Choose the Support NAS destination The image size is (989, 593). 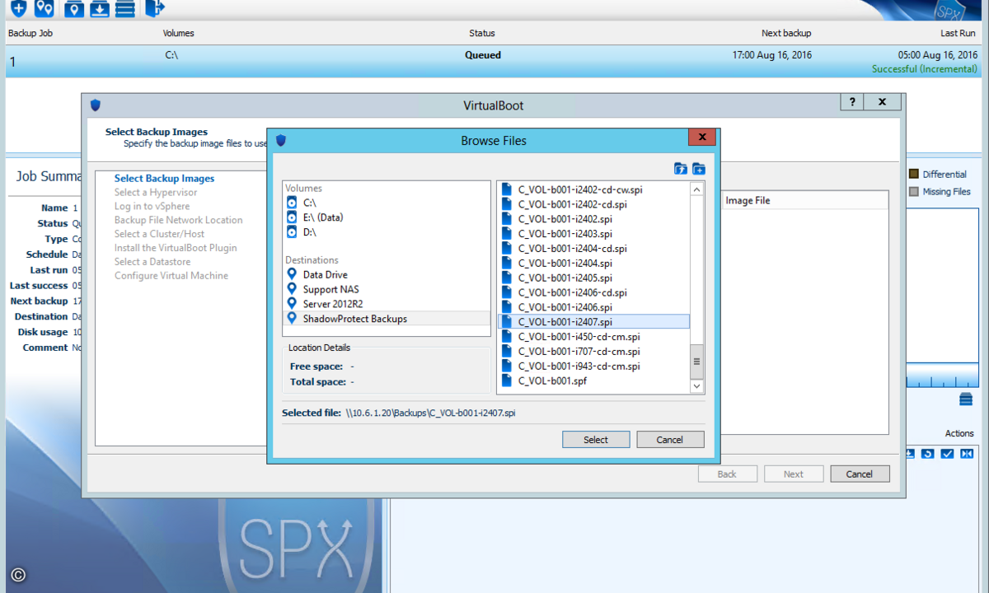[x=330, y=290]
